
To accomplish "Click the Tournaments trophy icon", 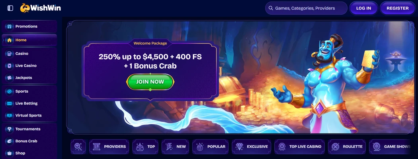I will [x=9, y=129].
